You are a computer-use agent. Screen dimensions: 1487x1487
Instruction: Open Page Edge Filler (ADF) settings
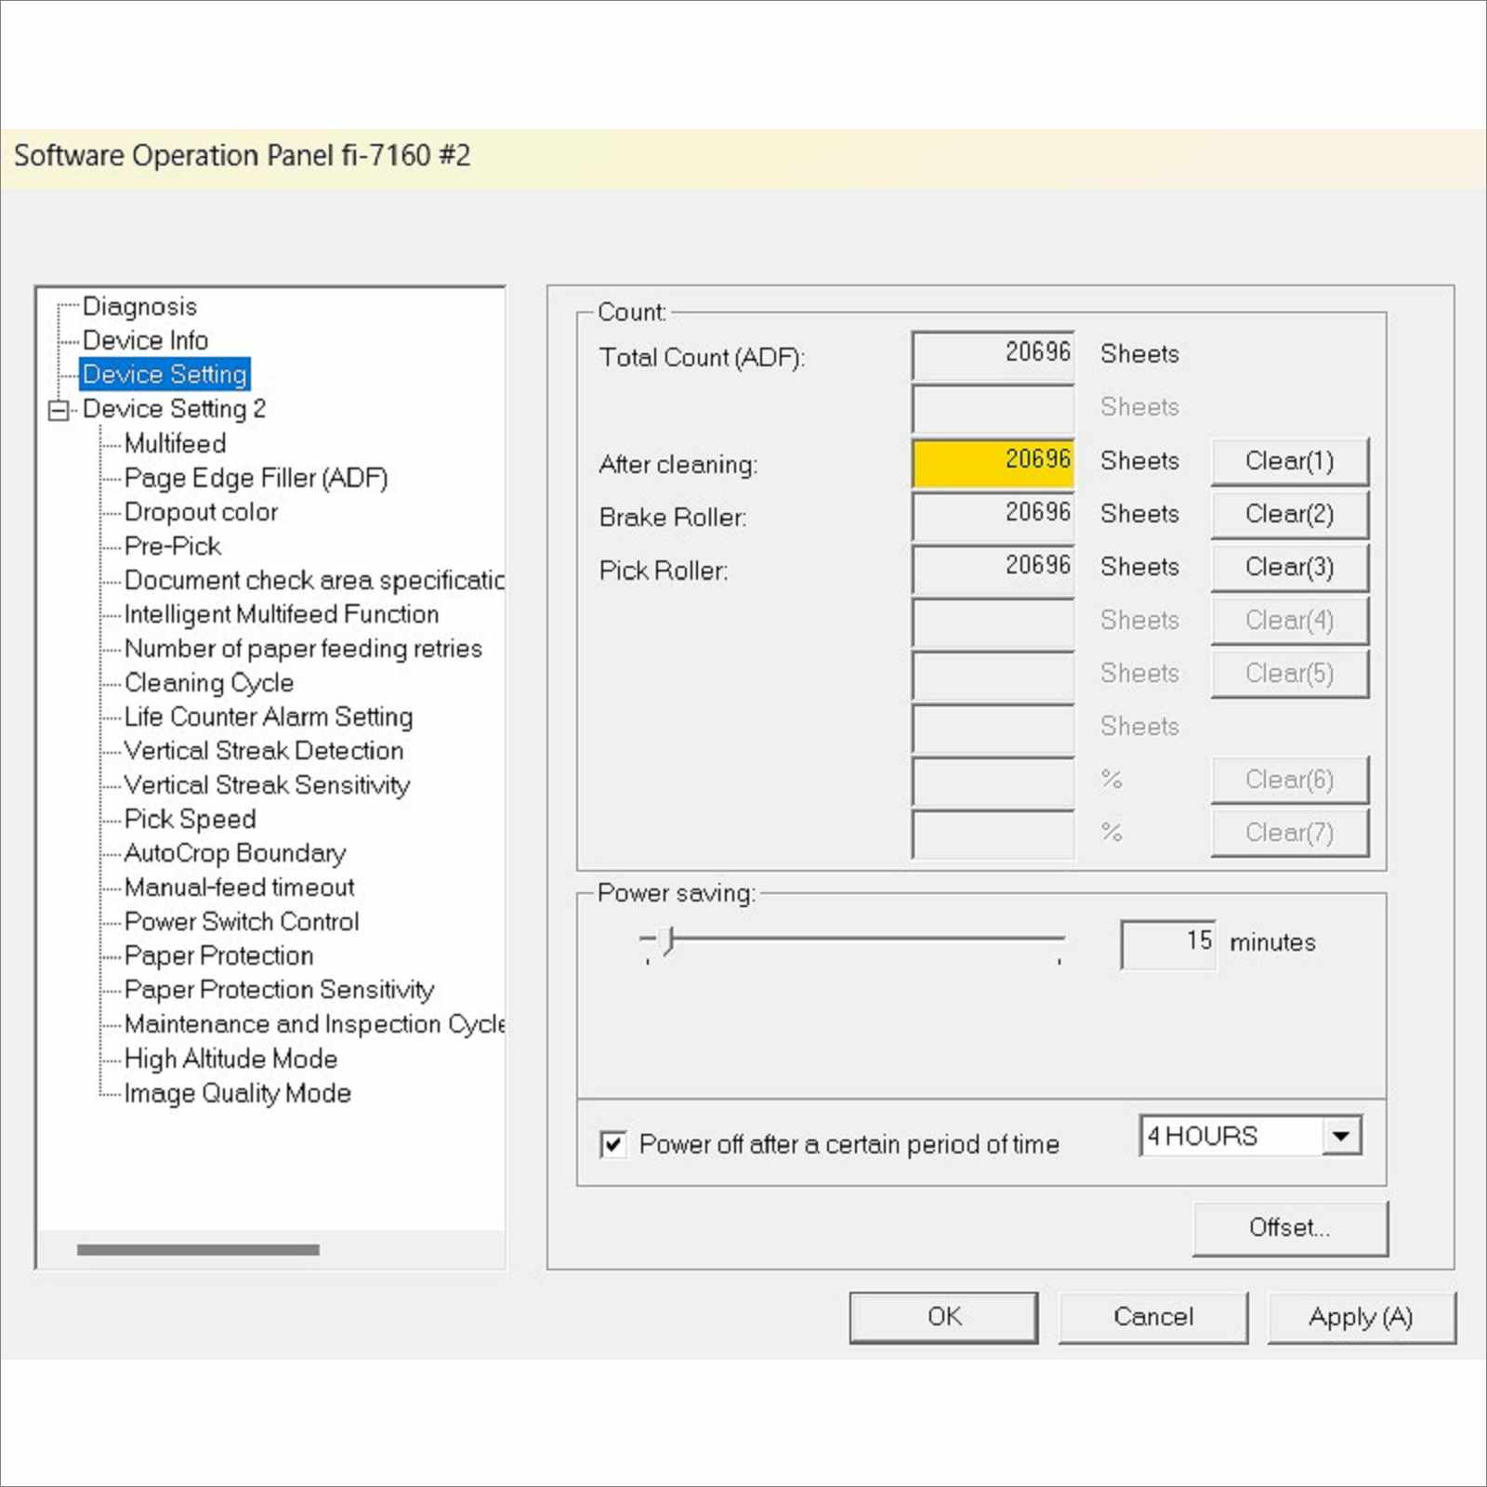pos(256,478)
